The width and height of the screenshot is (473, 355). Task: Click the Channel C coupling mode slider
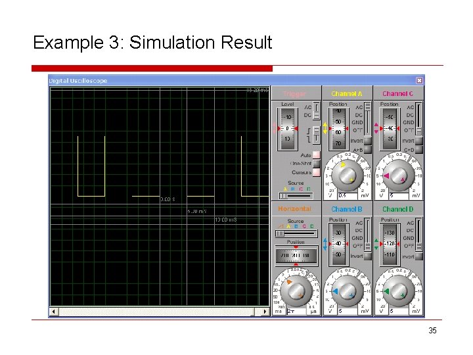(x=418, y=119)
